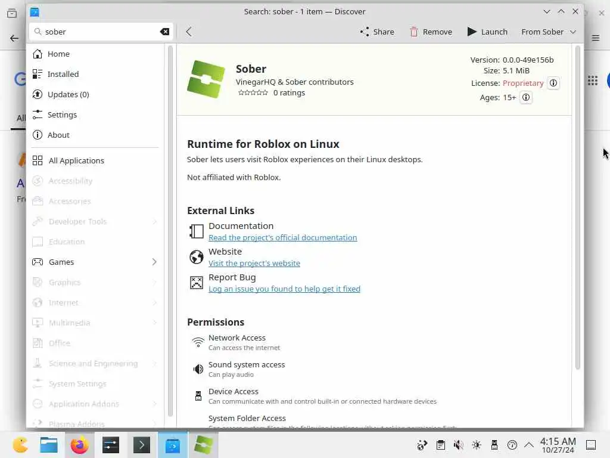
Task: Show license info for Proprietary
Action: [x=553, y=83]
